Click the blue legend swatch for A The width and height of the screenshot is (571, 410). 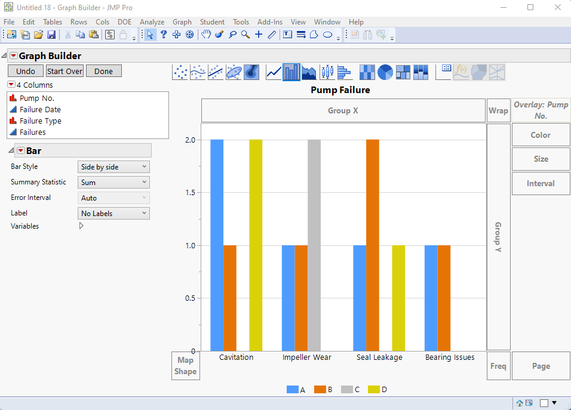coord(293,390)
